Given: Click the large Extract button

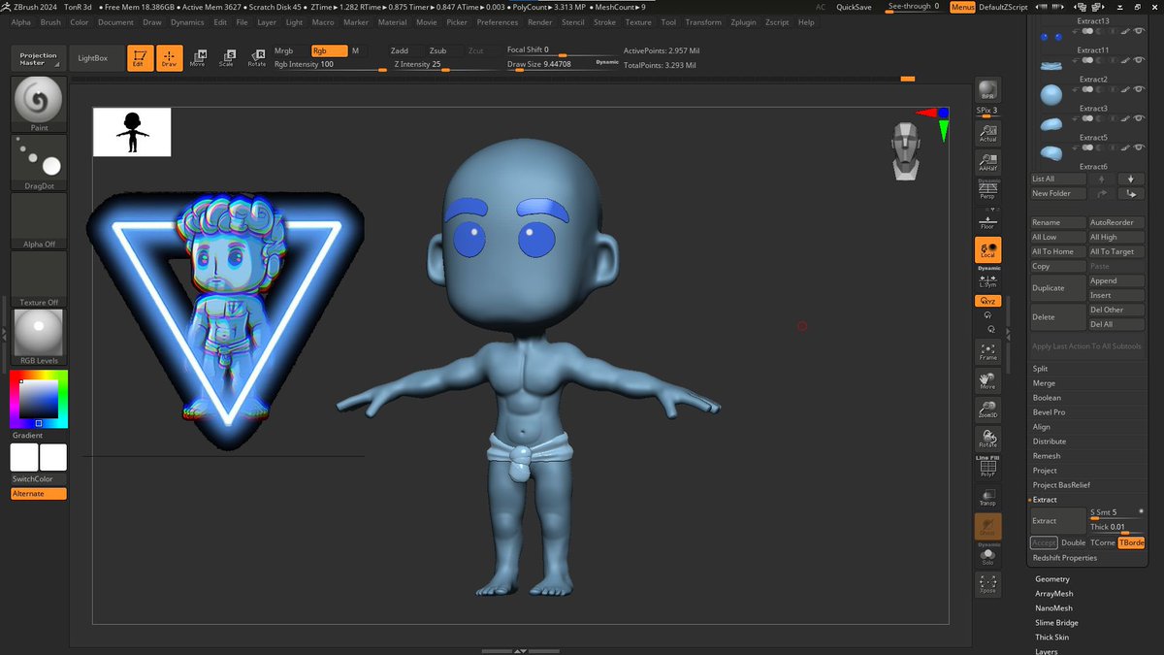Looking at the screenshot, I should (x=1058, y=520).
